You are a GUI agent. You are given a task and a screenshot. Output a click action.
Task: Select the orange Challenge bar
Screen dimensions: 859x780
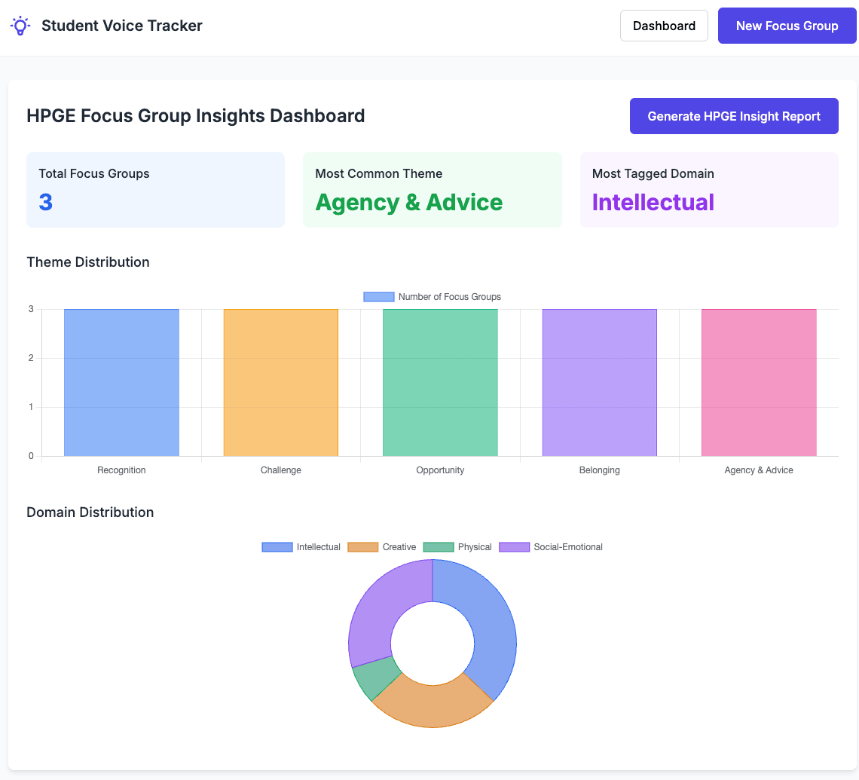(281, 382)
